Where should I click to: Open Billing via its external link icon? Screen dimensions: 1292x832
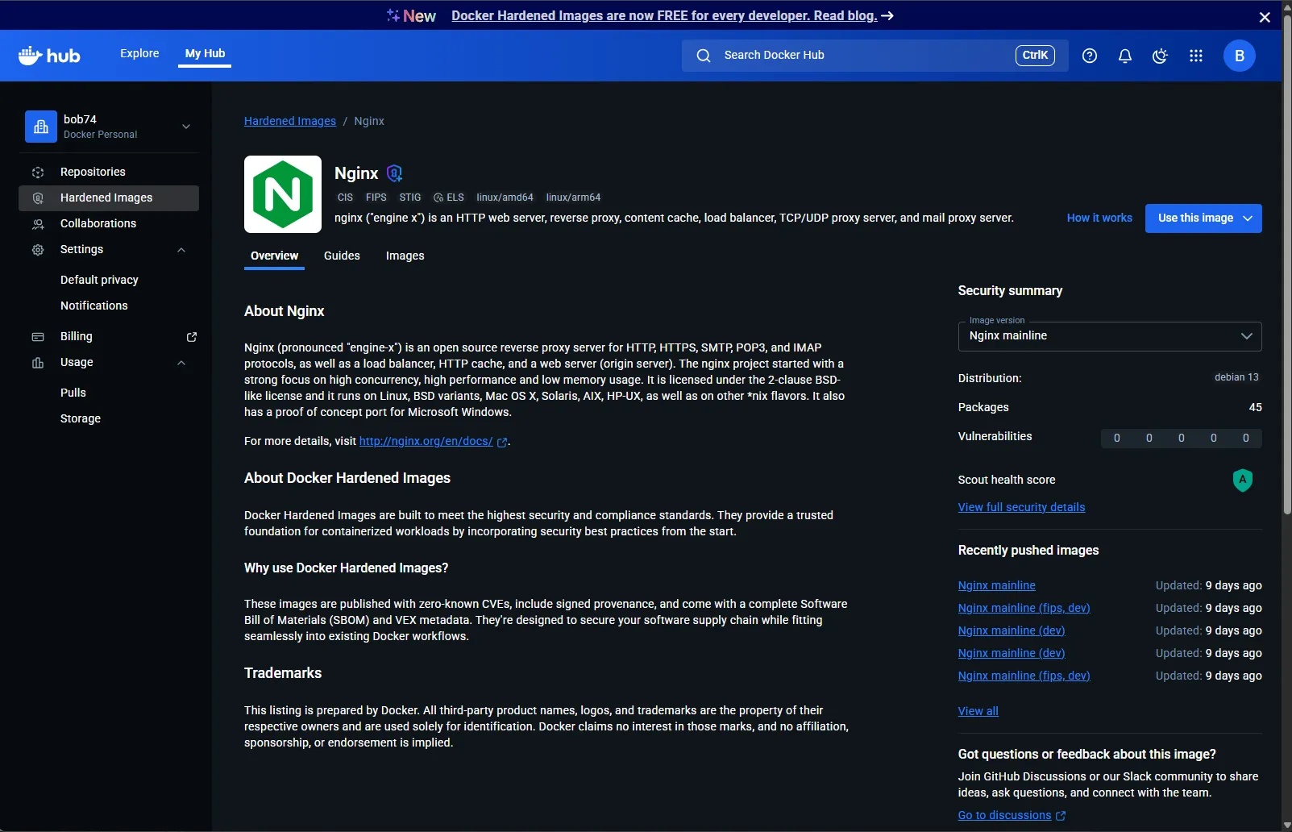tap(191, 336)
